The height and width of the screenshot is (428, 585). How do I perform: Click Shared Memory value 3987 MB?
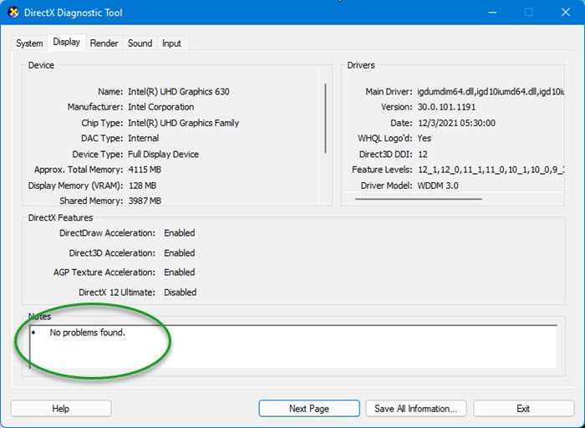[145, 201]
